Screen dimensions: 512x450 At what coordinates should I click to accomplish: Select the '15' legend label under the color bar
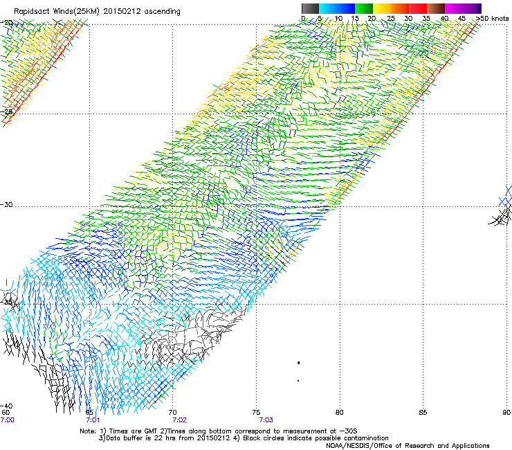(x=355, y=19)
